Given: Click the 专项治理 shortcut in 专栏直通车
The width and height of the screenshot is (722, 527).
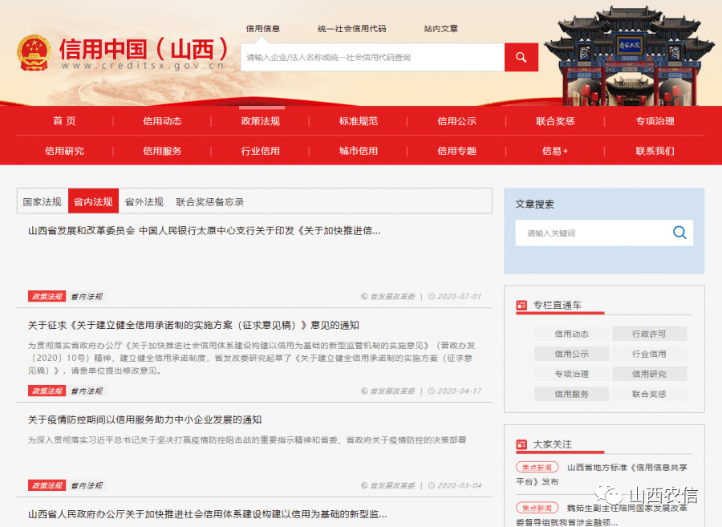Looking at the screenshot, I should click(x=571, y=374).
